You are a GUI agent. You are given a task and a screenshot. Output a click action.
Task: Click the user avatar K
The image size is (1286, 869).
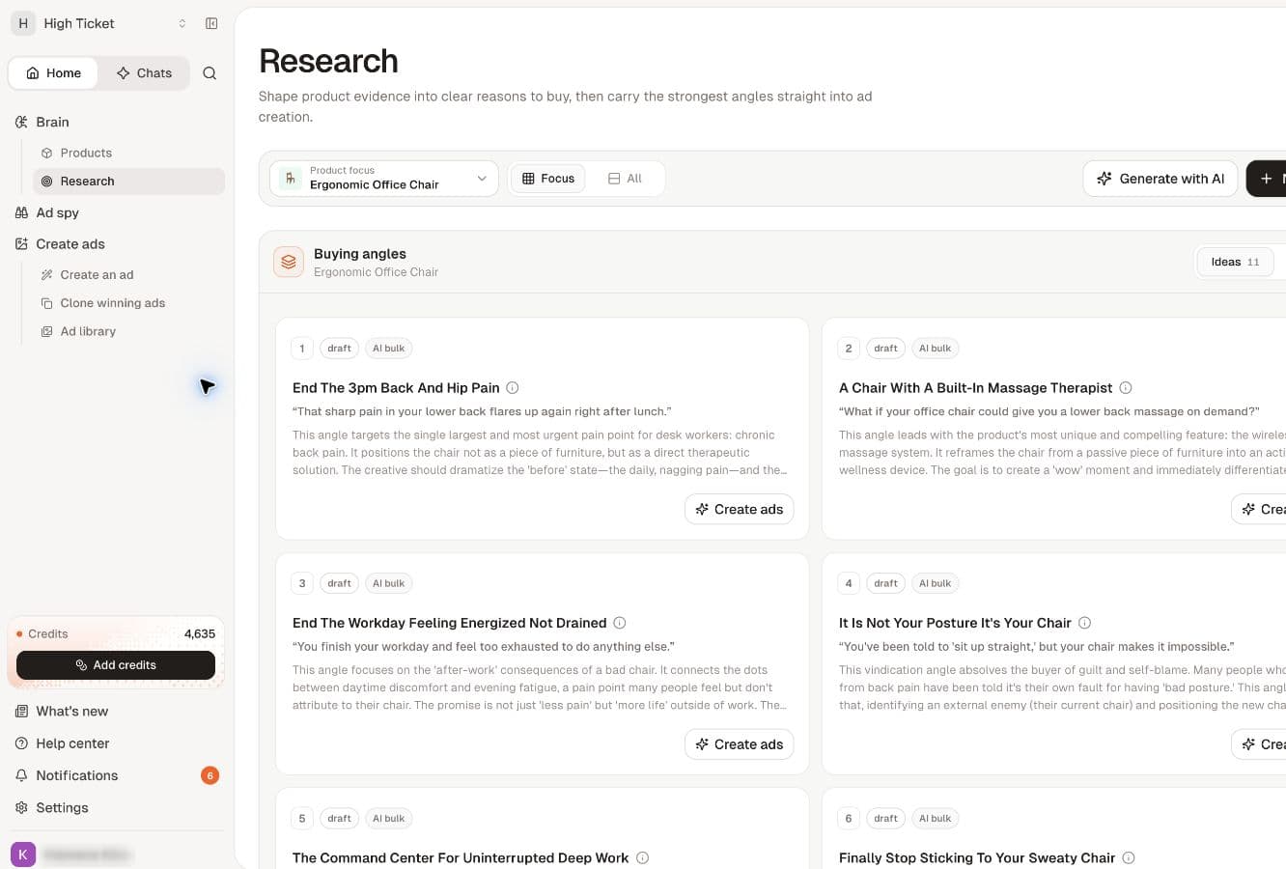[x=23, y=855]
